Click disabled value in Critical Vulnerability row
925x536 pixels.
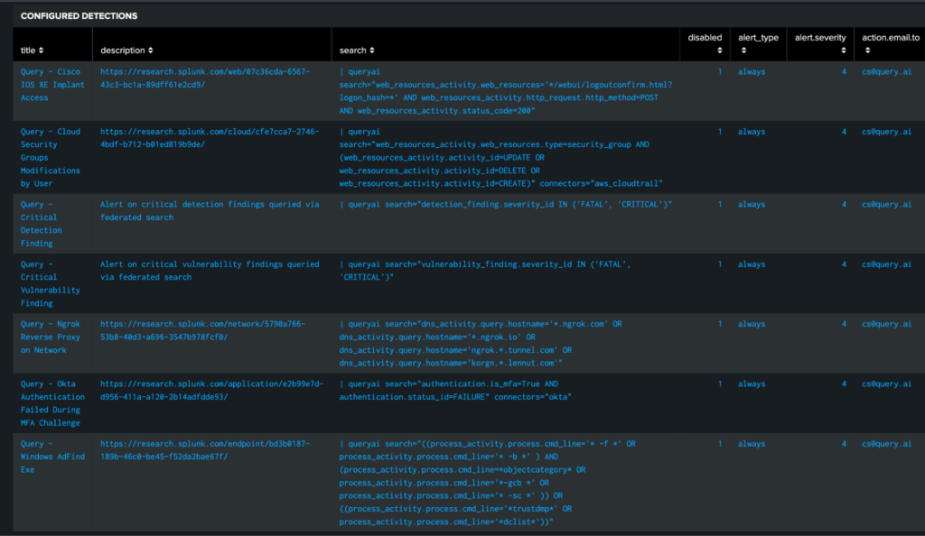point(719,264)
